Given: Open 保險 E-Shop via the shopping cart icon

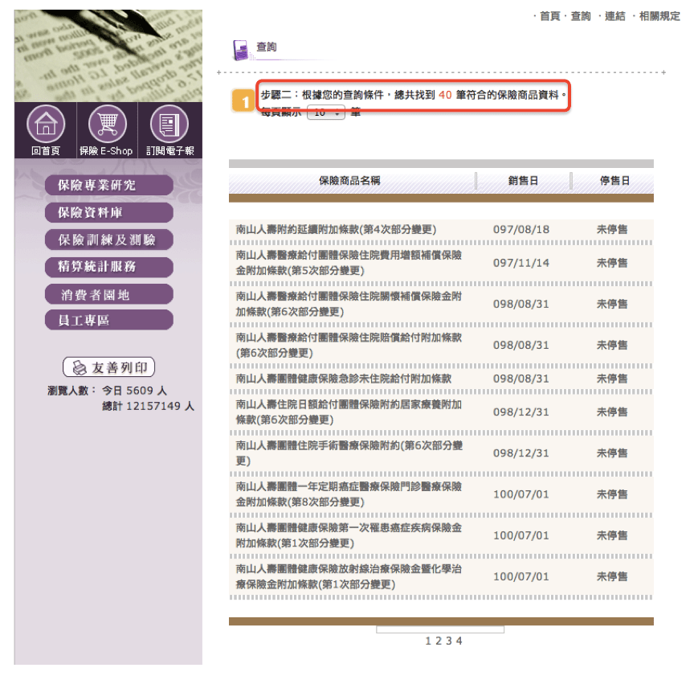Looking at the screenshot, I should [x=107, y=125].
